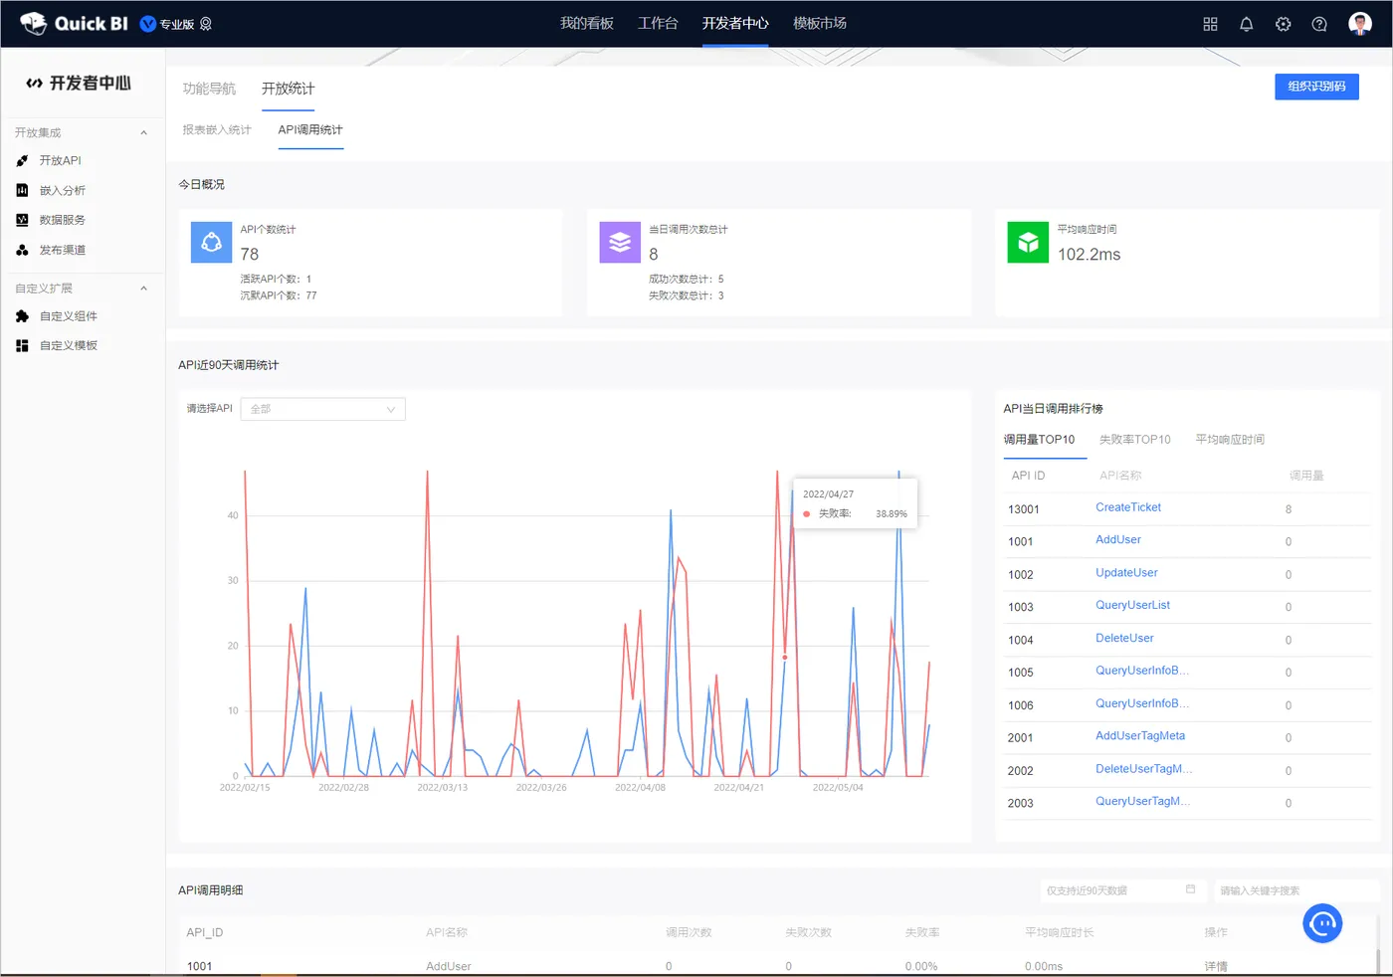This screenshot has height=977, width=1393.
Task: Select the 失败率TOP10 ranking tab
Action: pyautogui.click(x=1134, y=440)
